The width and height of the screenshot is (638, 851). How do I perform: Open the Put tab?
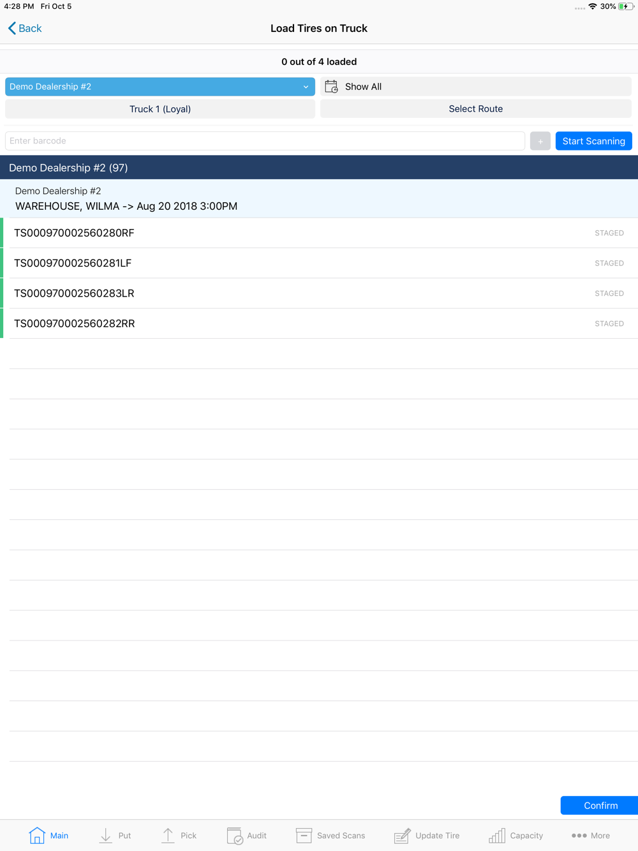[x=115, y=835]
